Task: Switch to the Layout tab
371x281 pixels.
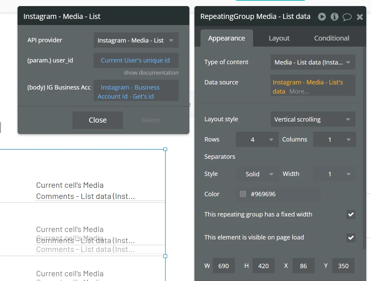Action: pyautogui.click(x=279, y=38)
